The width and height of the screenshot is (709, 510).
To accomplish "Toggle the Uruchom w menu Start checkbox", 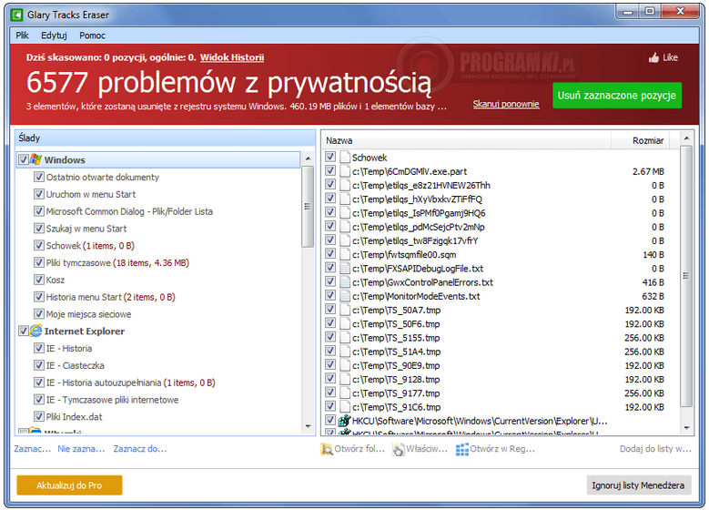I will coord(39,194).
